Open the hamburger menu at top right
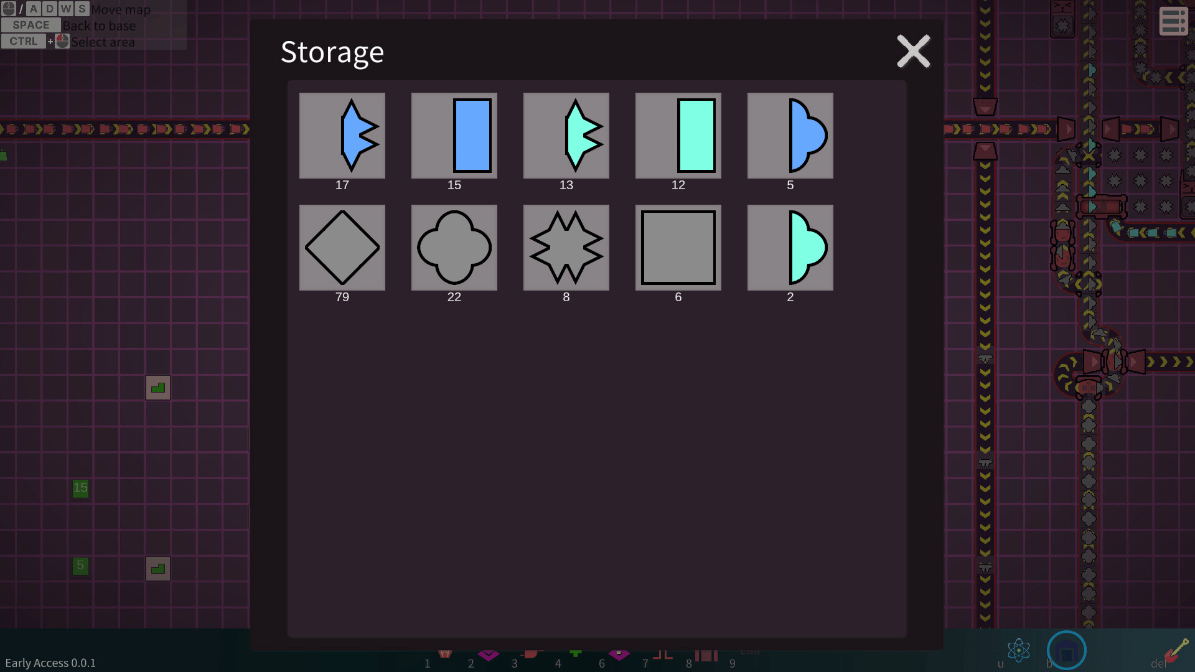Image resolution: width=1195 pixels, height=672 pixels. point(1174,21)
